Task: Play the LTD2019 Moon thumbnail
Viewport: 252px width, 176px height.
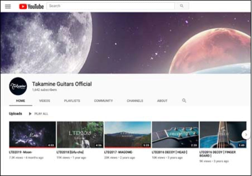Action: (32, 135)
